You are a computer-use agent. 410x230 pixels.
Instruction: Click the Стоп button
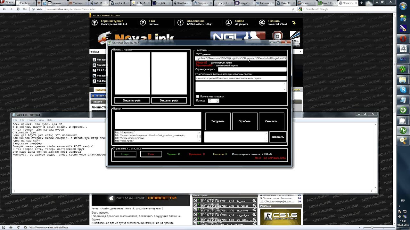(151, 154)
